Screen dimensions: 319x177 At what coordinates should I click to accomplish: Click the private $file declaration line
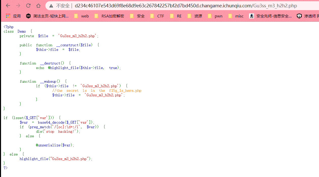(59, 36)
